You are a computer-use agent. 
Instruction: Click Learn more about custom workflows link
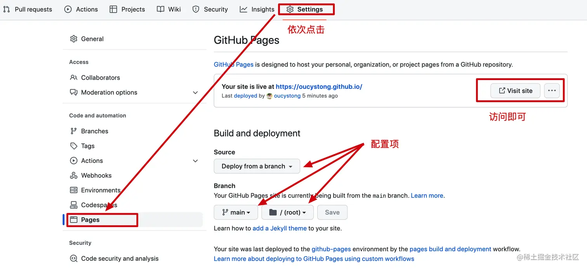point(314,259)
